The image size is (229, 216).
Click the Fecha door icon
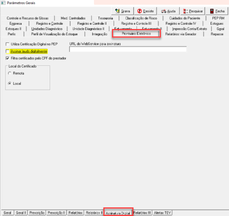click(x=212, y=11)
